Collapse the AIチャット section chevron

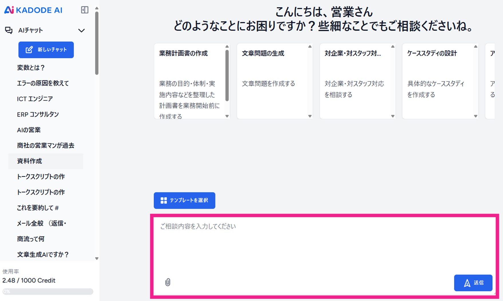tap(82, 31)
